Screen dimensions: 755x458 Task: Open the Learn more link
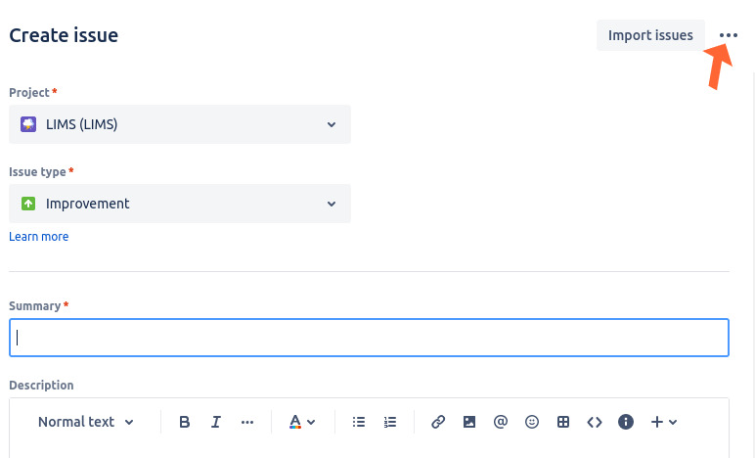tap(39, 237)
